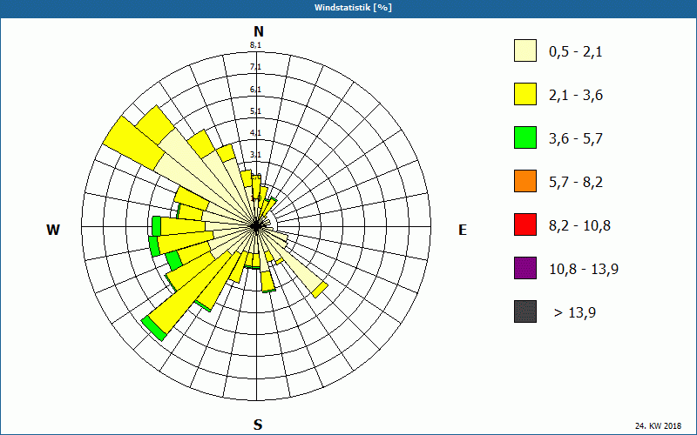Click the legend label "8,2 - 10,8"

579,226
